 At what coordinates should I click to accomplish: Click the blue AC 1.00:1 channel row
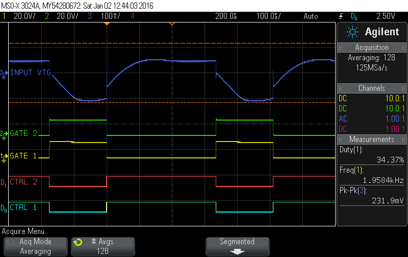372,119
